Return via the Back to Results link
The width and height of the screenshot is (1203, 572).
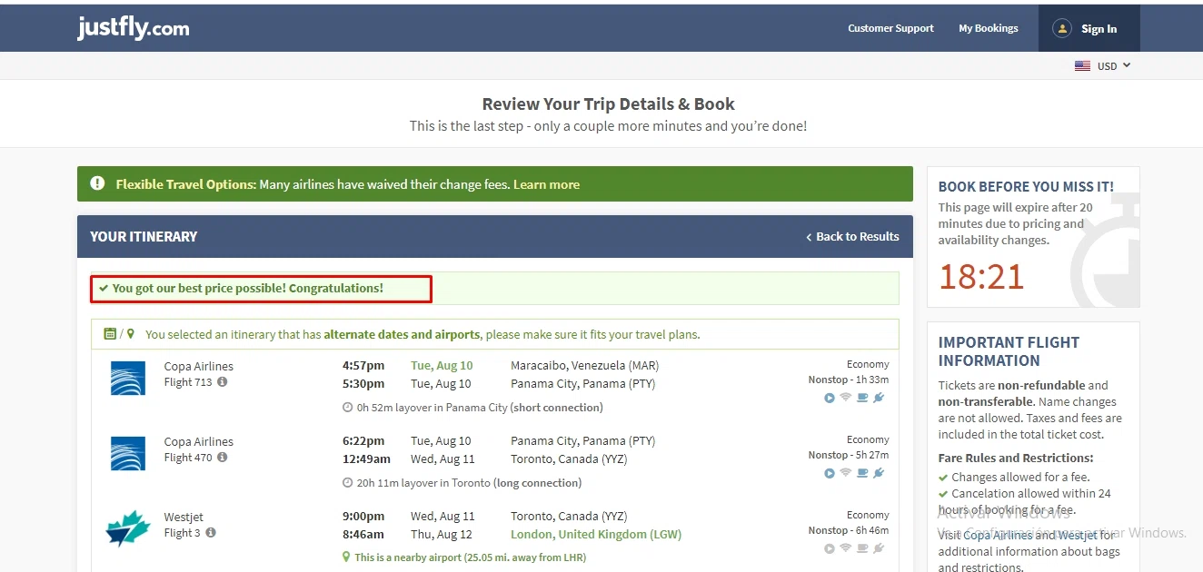[x=852, y=236]
